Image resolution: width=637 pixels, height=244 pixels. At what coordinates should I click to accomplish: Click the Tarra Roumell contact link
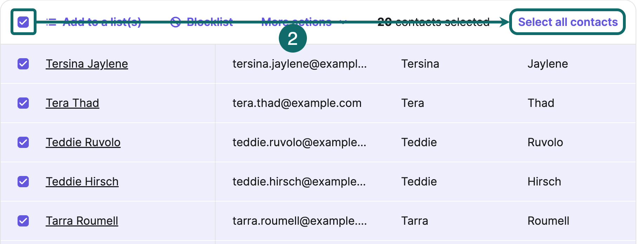pos(82,221)
